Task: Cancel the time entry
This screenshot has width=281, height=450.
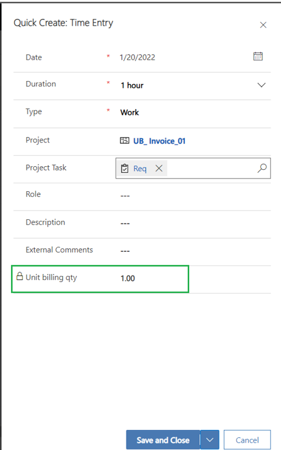Action: [247, 440]
